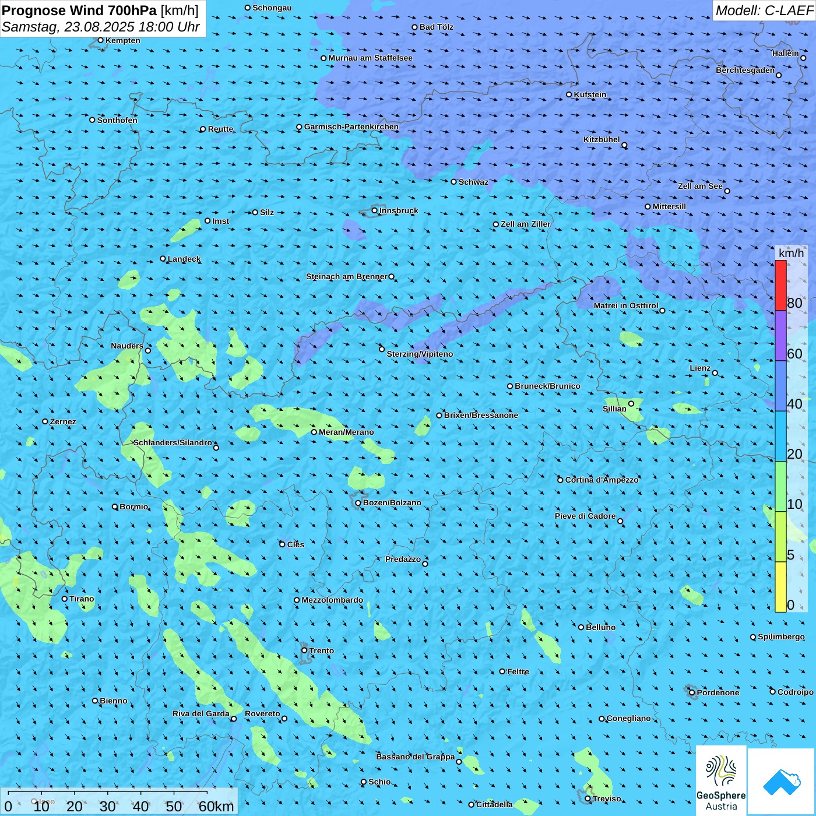Click the Lienz city label
The width and height of the screenshot is (816, 816).
(700, 368)
